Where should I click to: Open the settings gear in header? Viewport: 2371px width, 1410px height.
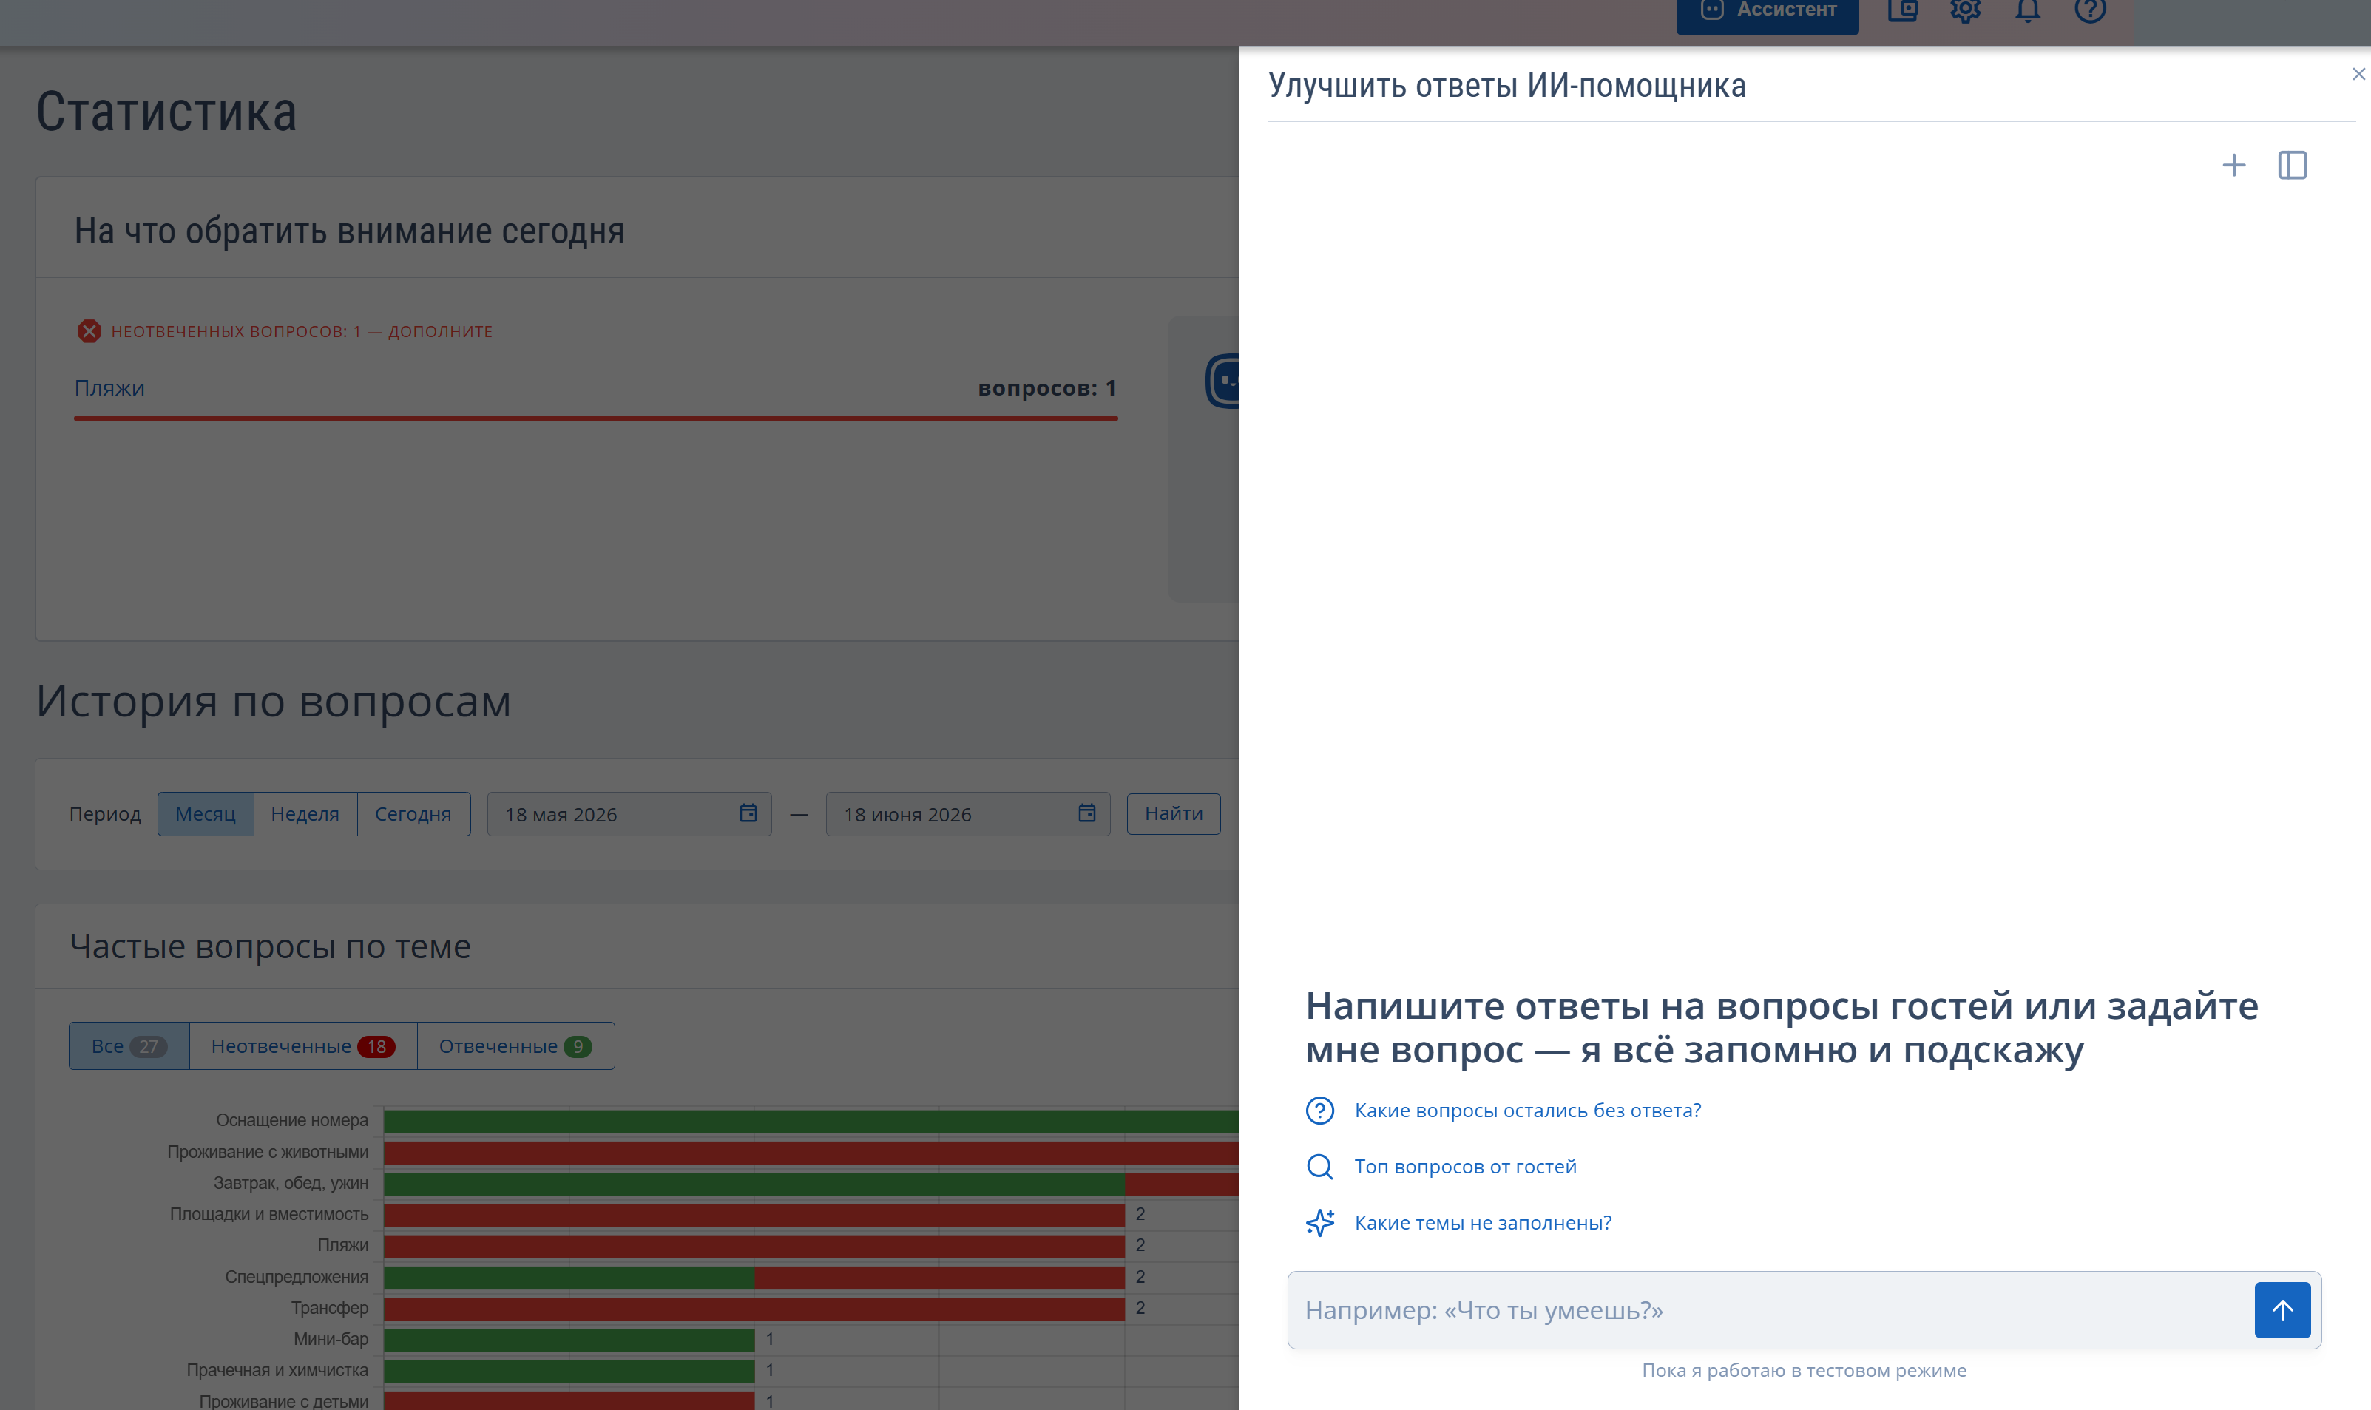pos(1965,10)
